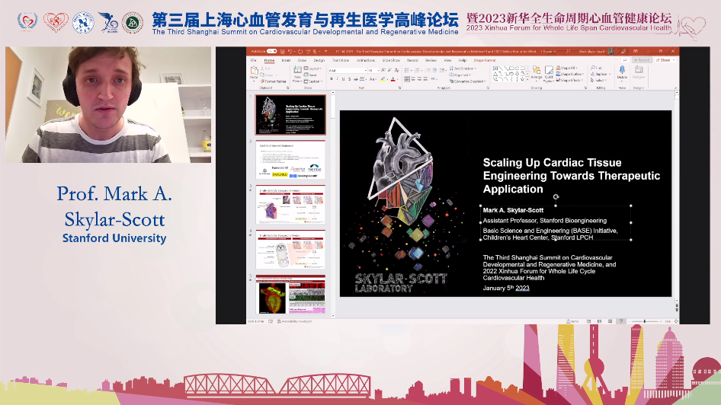The width and height of the screenshot is (721, 405).
Task: Toggle bold text formatting
Action: (329, 79)
